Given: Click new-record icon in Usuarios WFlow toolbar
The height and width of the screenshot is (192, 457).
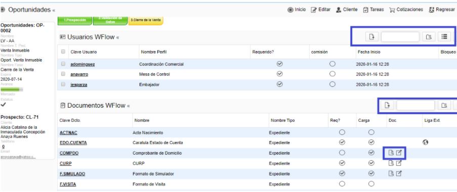Looking at the screenshot, I should (371, 37).
